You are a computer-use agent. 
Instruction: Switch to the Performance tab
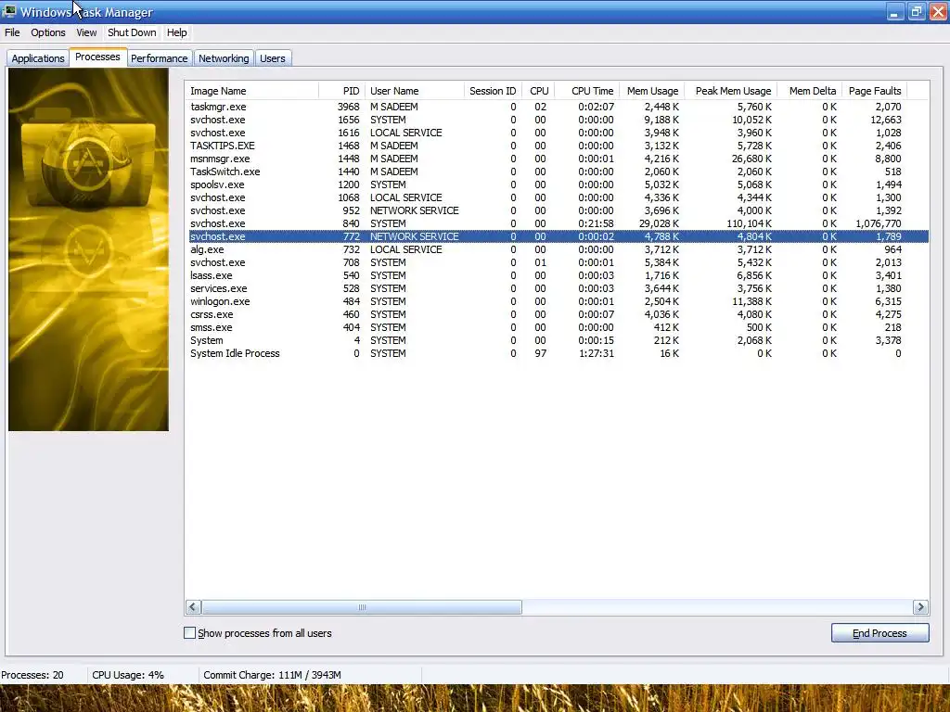160,58
